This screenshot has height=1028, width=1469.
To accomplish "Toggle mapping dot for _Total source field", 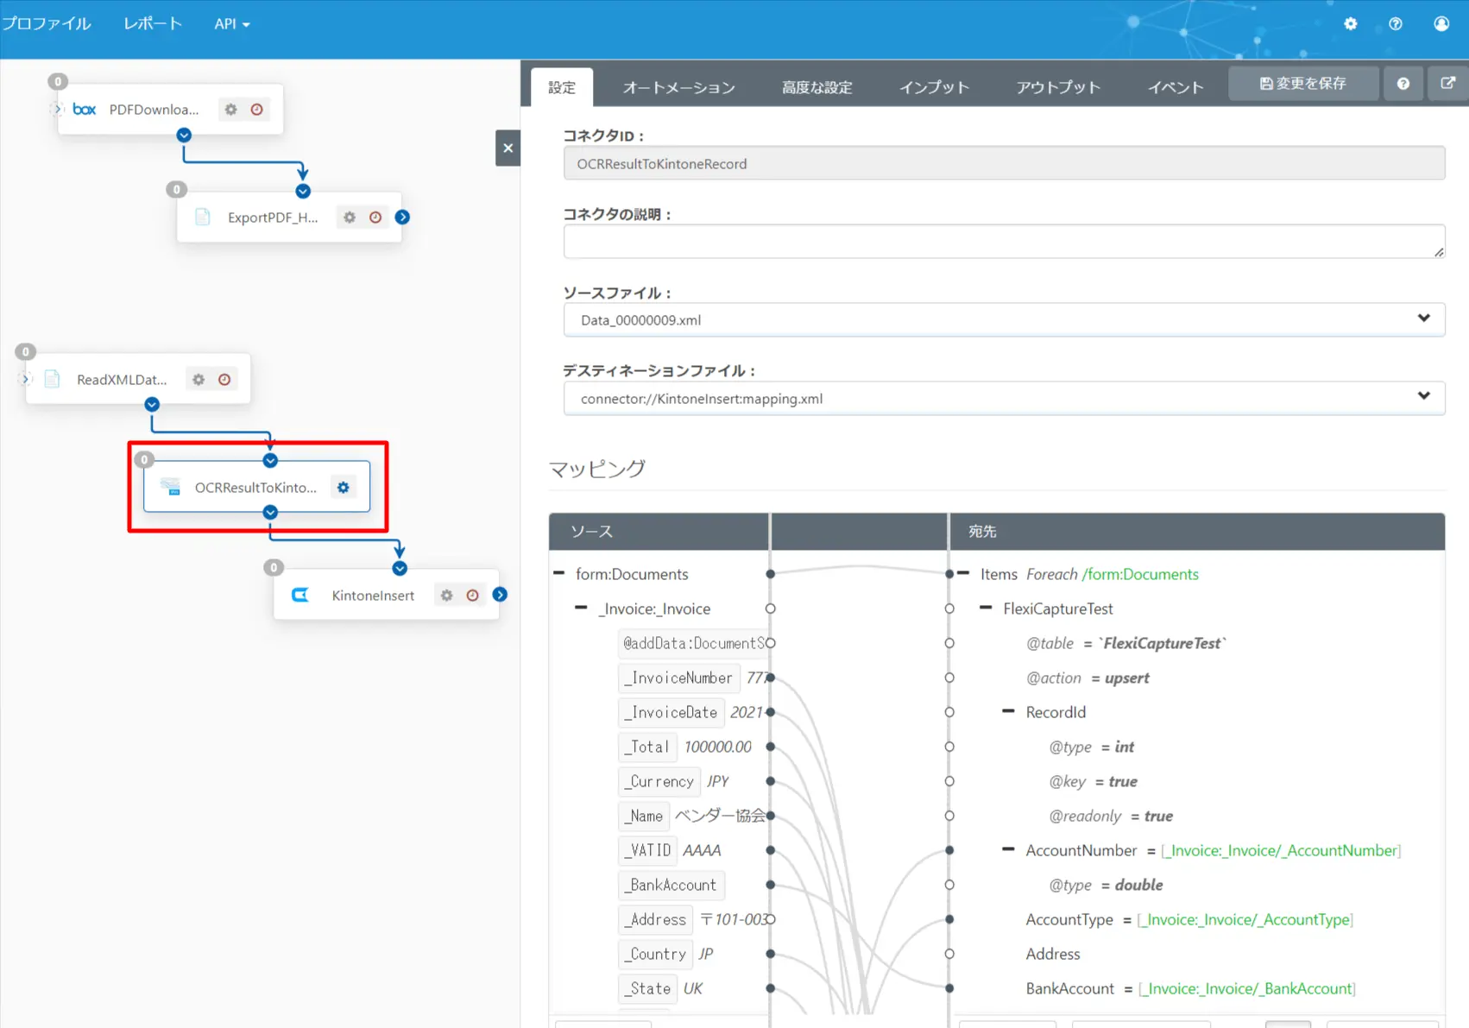I will 771,747.
